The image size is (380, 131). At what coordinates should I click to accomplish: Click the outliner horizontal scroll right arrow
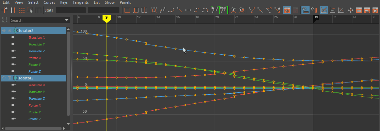pos(64,128)
